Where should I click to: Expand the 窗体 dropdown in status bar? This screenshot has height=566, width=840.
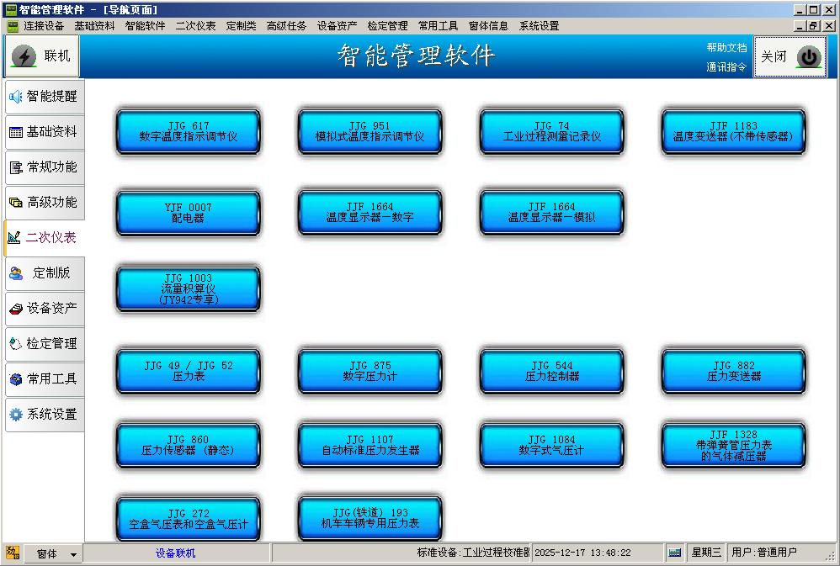(x=73, y=554)
